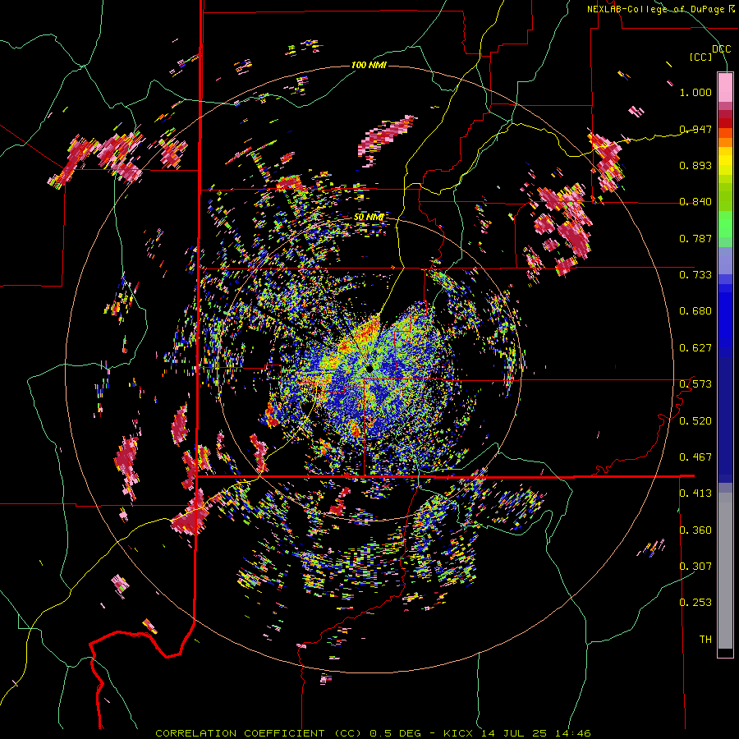This screenshot has height=739, width=739.
Task: Click the 0.520 scale value
Action: [695, 421]
